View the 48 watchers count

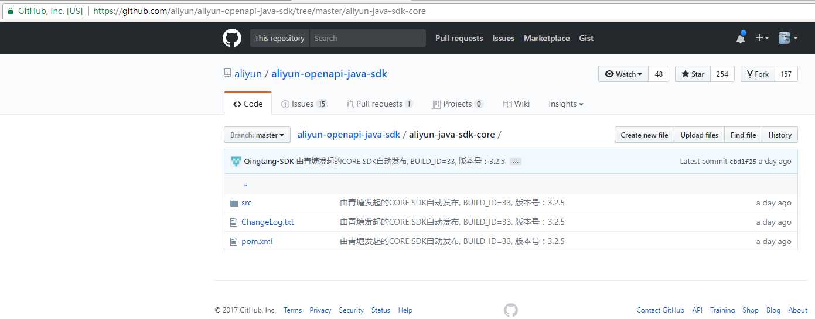pos(659,74)
